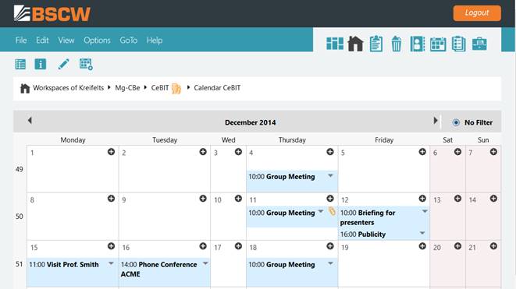Click the info icon below menu bar
This screenshot has height=289, width=516.
[x=41, y=64]
